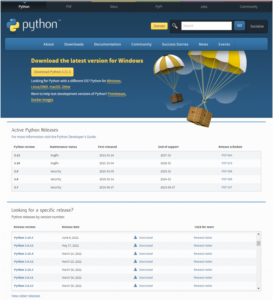The image size is (273, 300).
Task: Click download arrow icon for Python 3.8.13
Action: [135, 286]
